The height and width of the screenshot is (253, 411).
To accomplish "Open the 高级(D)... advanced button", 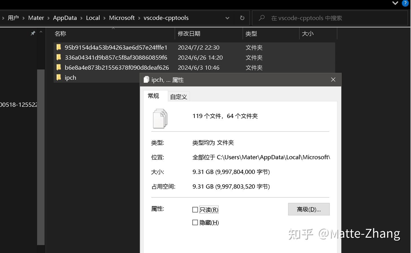I will coord(309,209).
